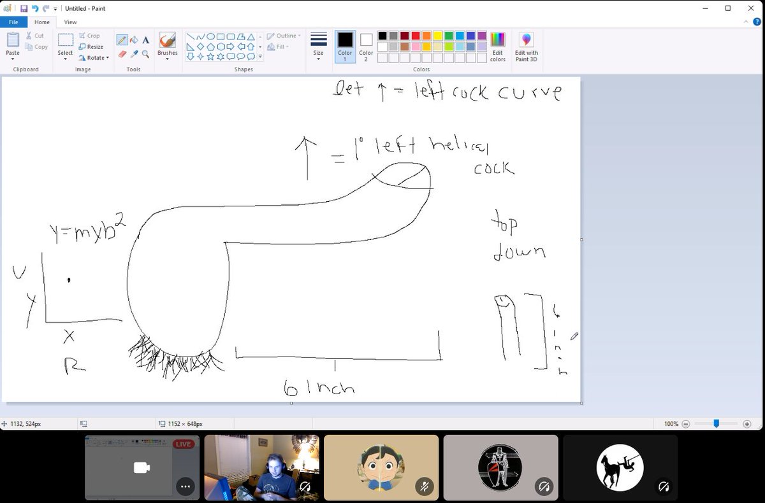
Task: Select the Eraser tool
Action: [122, 53]
